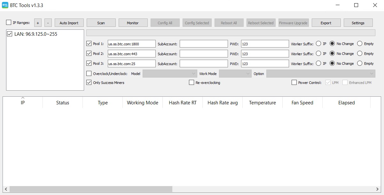This screenshot has height=195, width=384.
Task: Enable the Overclock/Underclock checkbox
Action: click(x=89, y=74)
